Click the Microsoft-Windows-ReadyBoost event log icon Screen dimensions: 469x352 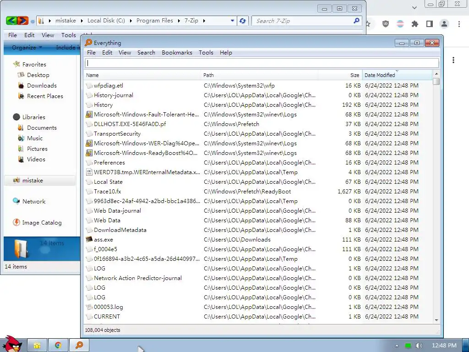(89, 153)
